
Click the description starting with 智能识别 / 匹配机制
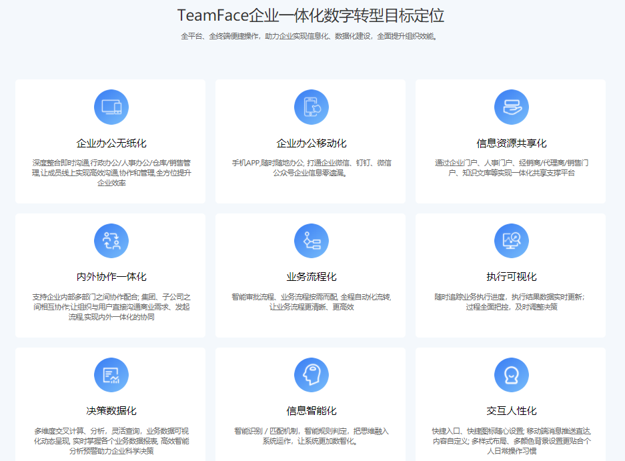click(x=311, y=436)
